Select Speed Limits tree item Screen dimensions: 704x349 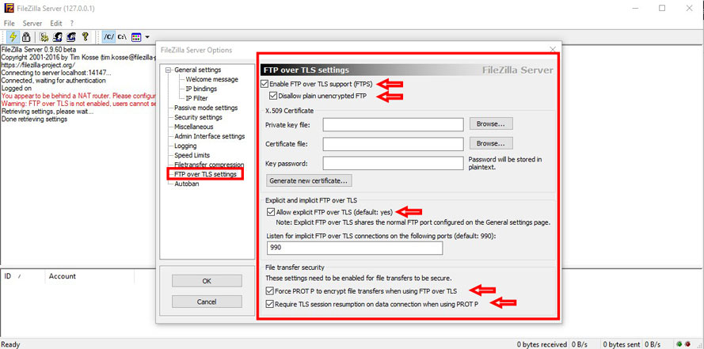pyautogui.click(x=192, y=155)
